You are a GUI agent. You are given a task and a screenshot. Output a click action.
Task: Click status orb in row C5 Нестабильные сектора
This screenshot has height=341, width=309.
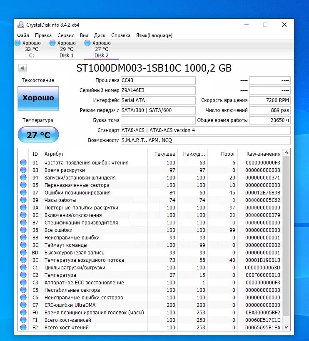coord(23,290)
